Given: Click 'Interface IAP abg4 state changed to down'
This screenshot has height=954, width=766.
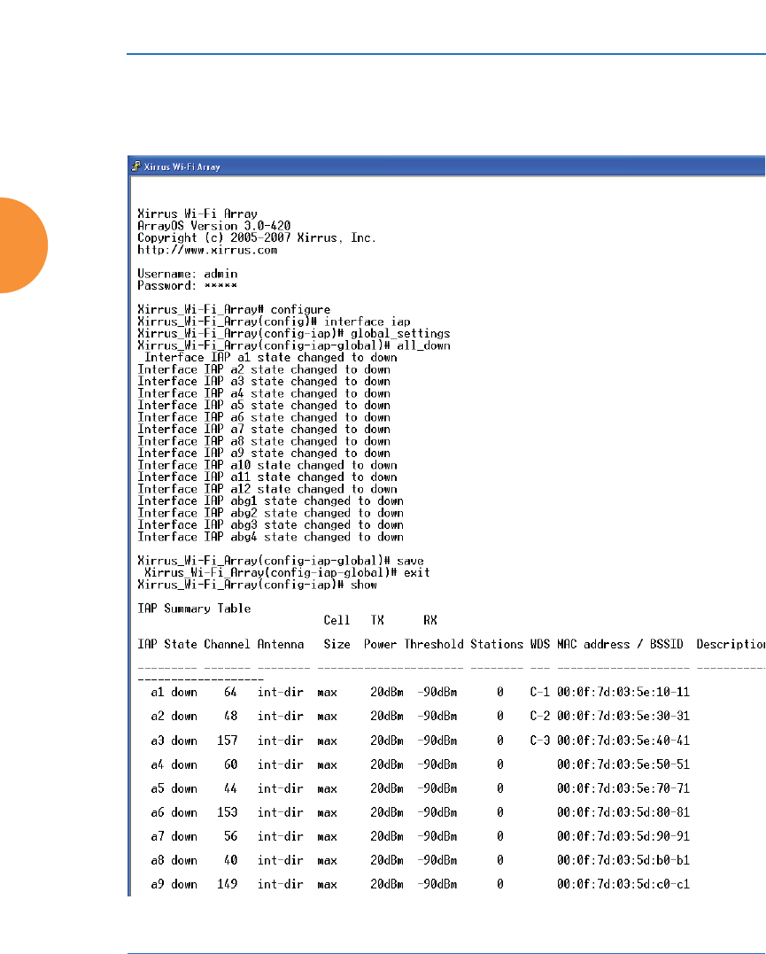Looking at the screenshot, I should coord(271,537).
